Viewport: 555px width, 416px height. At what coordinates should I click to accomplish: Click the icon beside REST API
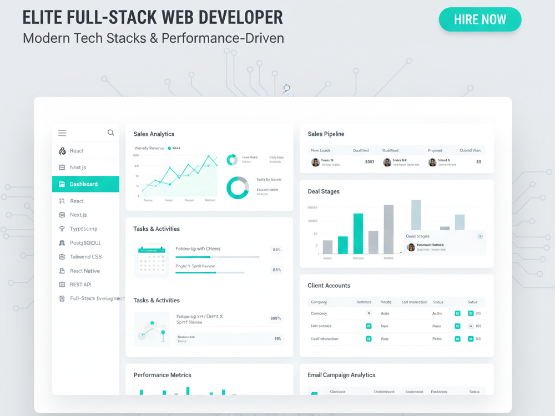62,285
